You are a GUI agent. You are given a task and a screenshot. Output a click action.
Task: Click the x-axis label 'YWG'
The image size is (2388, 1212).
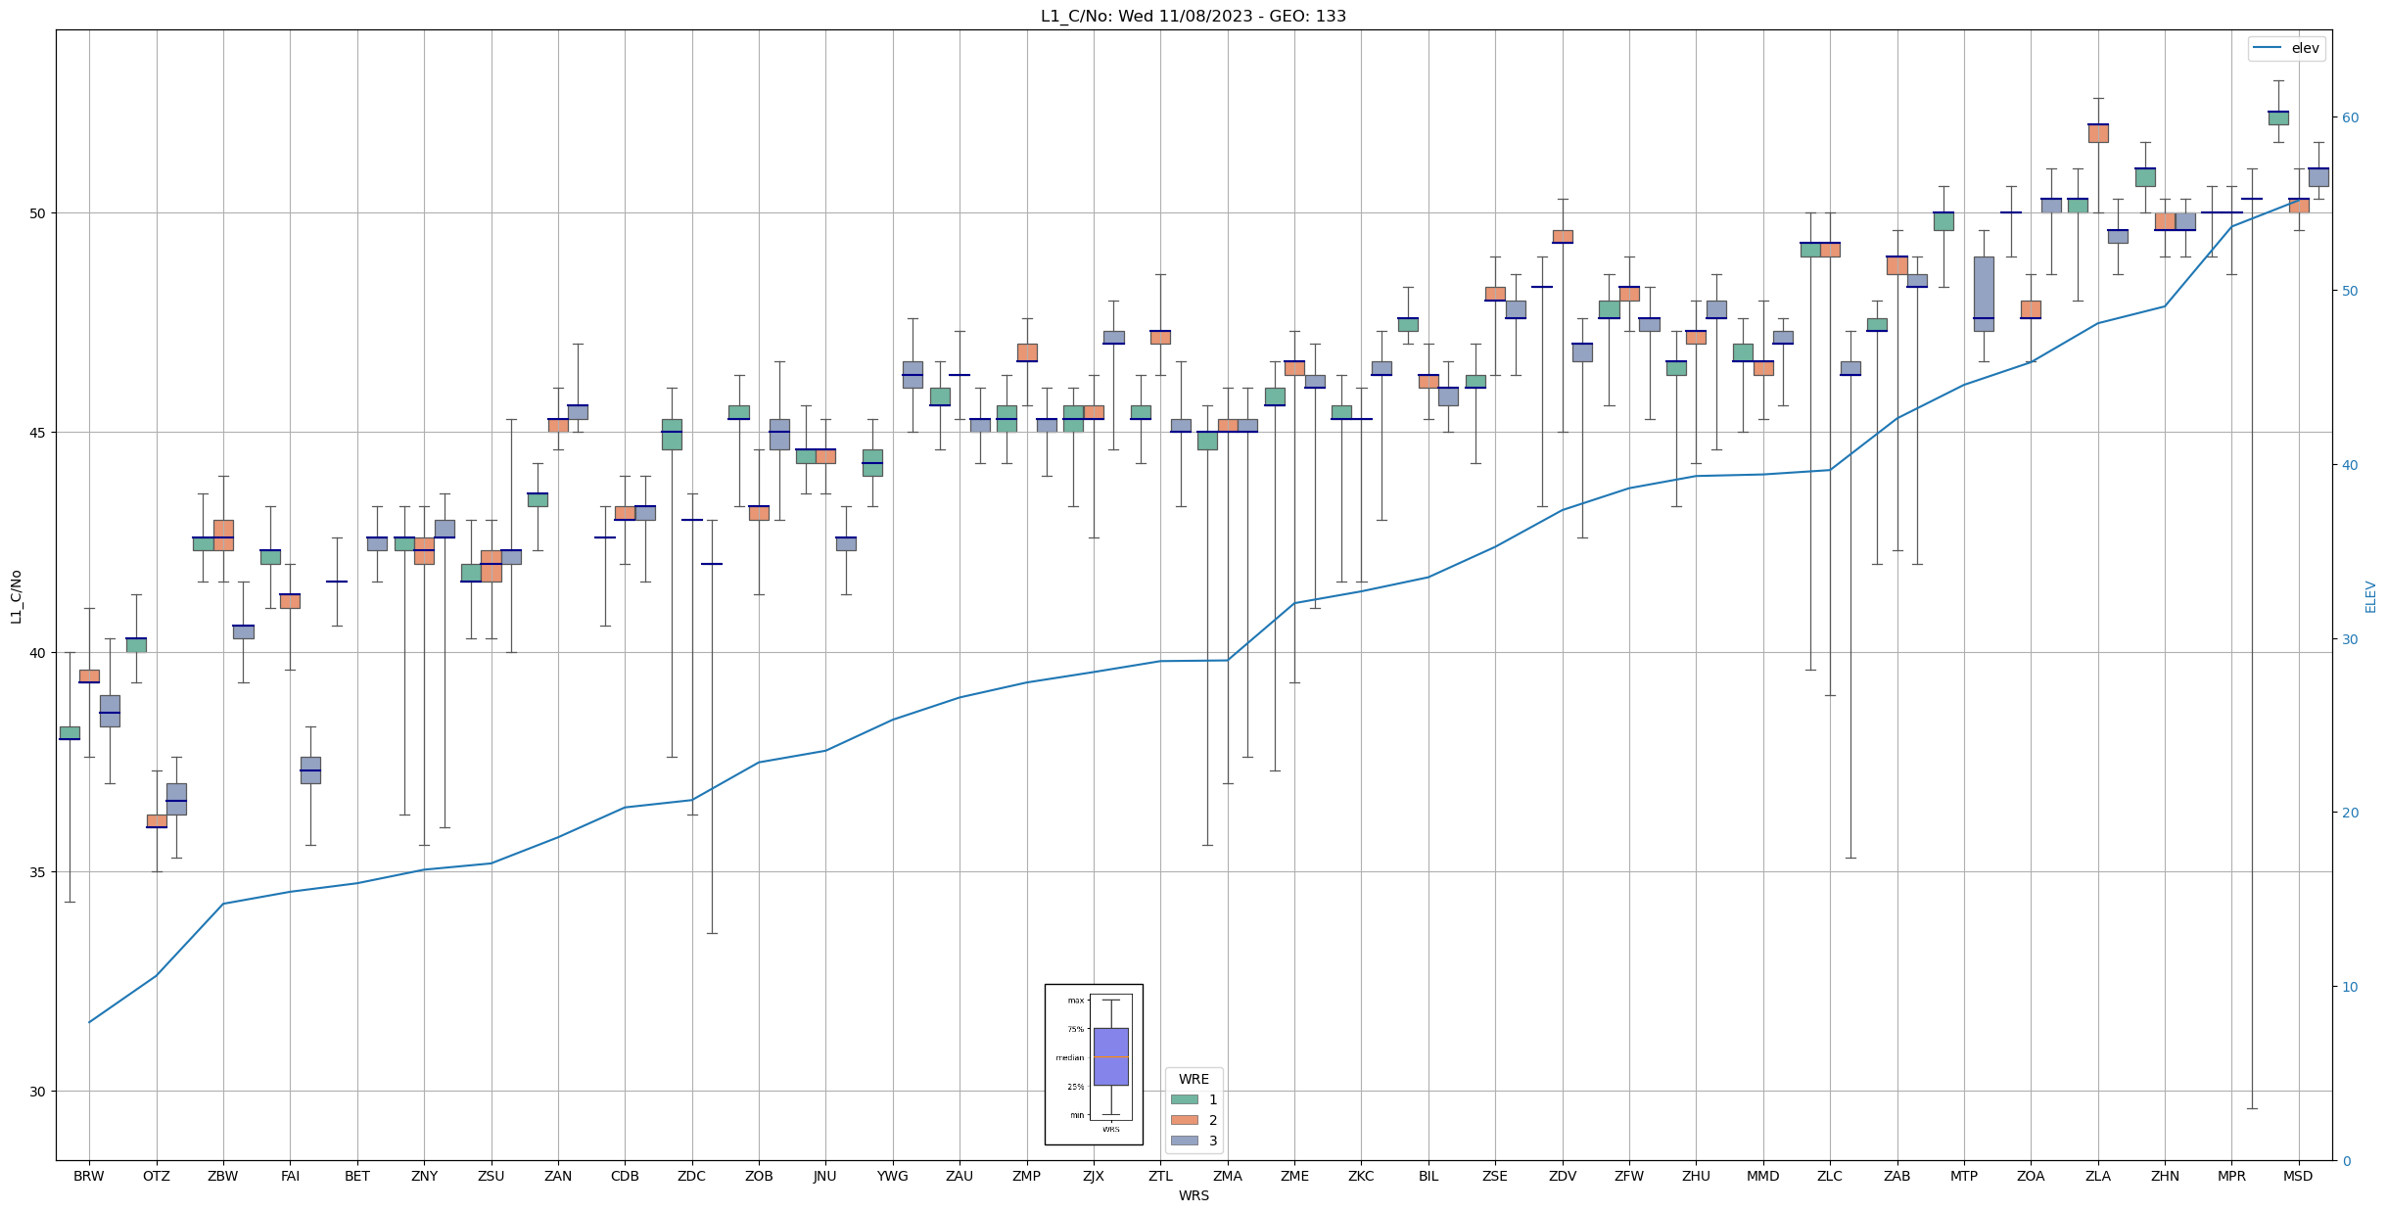(x=893, y=1176)
